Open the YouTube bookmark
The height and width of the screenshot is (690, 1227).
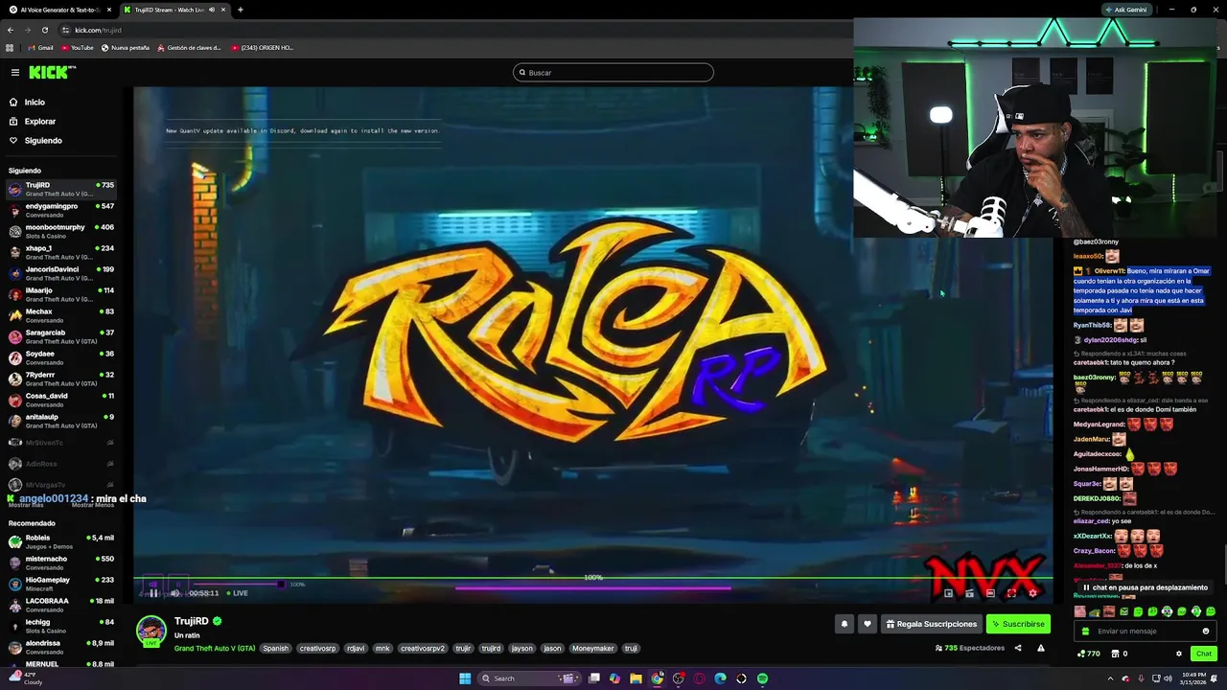pyautogui.click(x=77, y=47)
